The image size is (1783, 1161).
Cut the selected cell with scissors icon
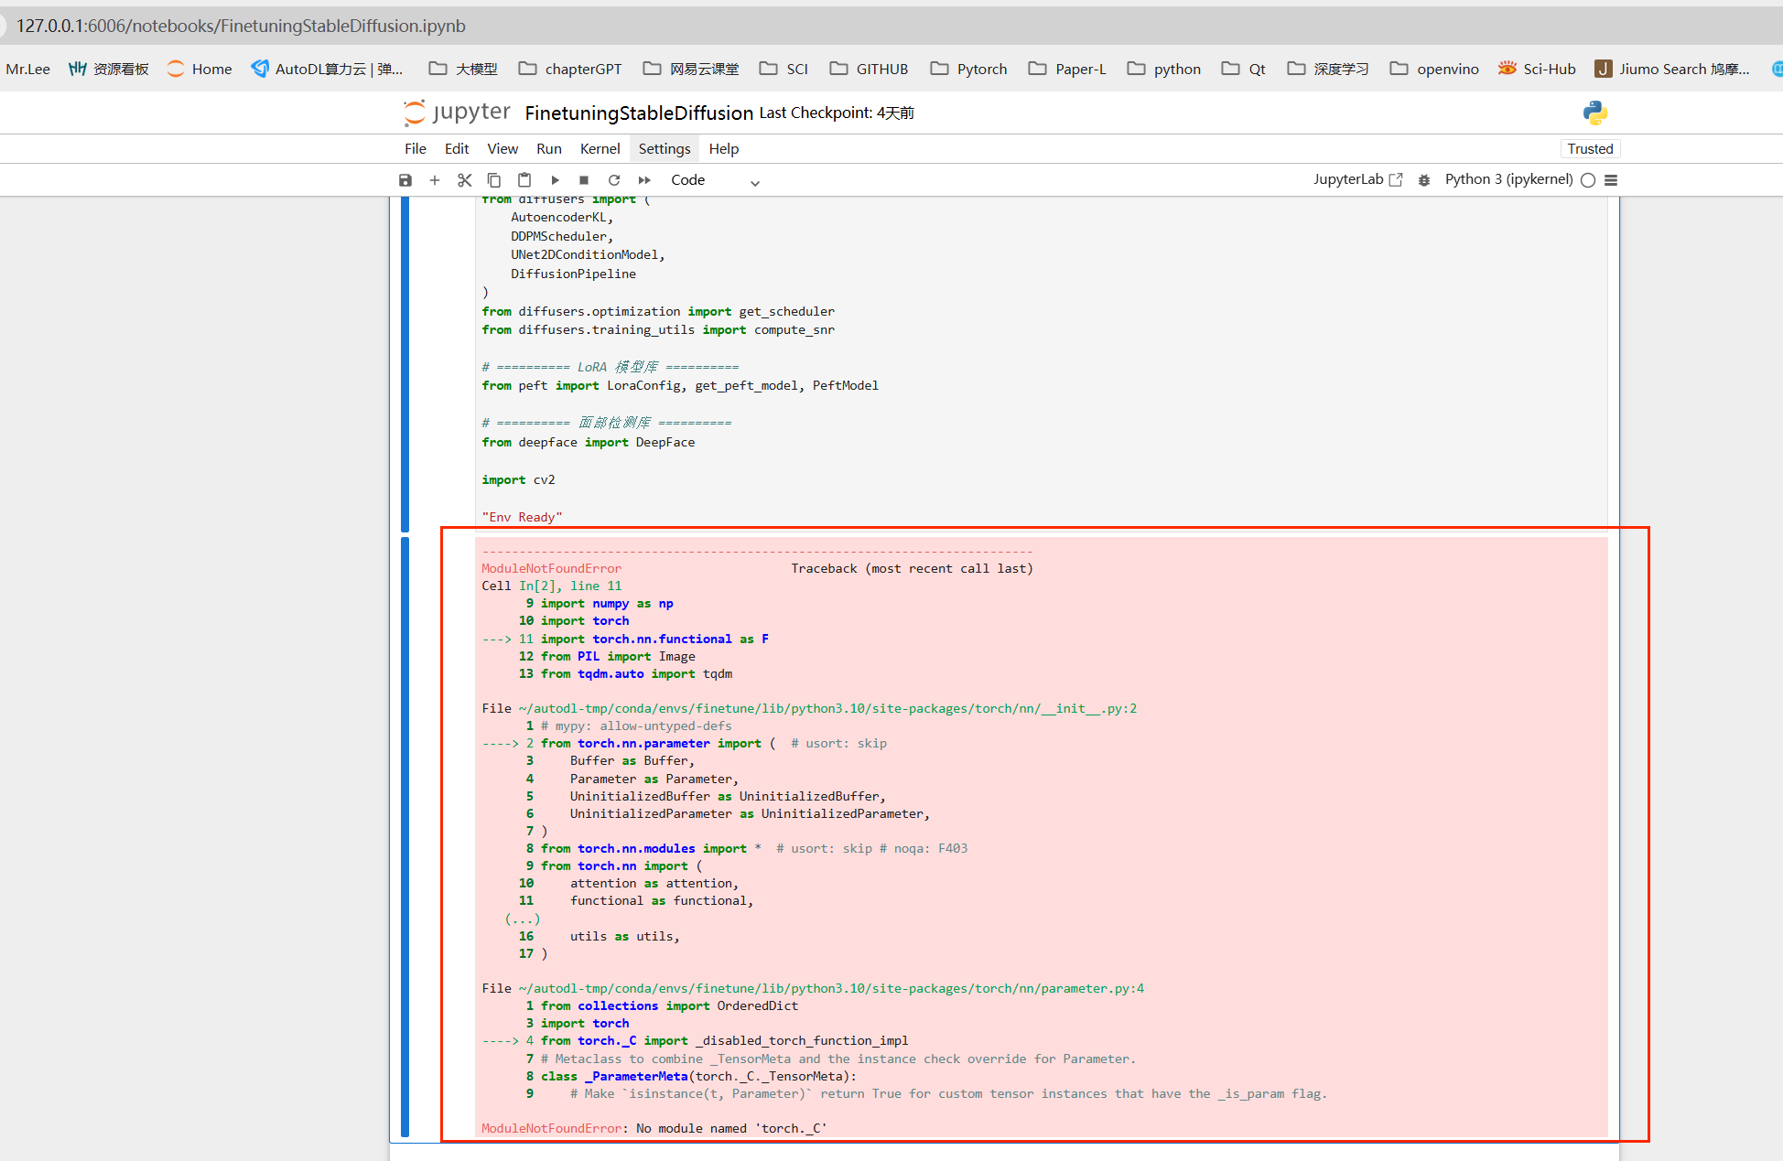point(465,180)
